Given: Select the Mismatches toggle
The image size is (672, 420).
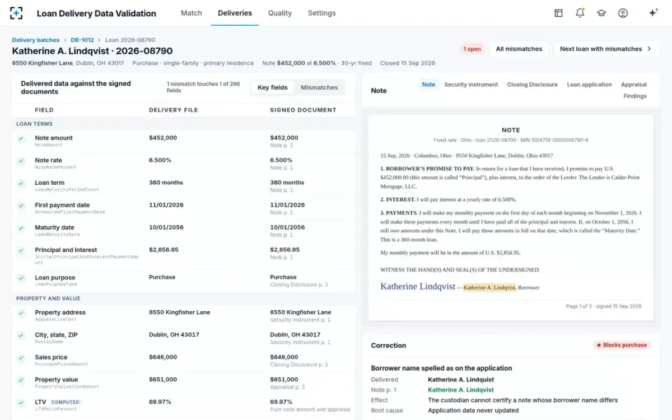Looking at the screenshot, I should (x=319, y=87).
